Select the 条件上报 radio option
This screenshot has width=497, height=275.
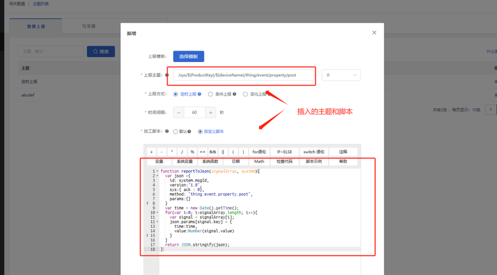pos(210,94)
